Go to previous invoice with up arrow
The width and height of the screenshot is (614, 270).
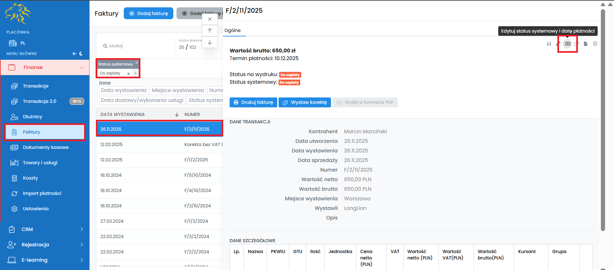click(x=210, y=31)
